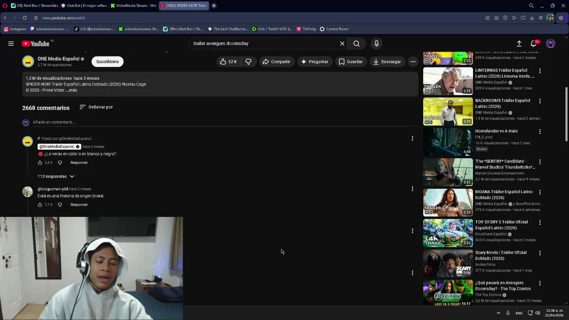Open BACKROOMS Tráiler video thumbnail
569x320 pixels.
click(x=448, y=112)
